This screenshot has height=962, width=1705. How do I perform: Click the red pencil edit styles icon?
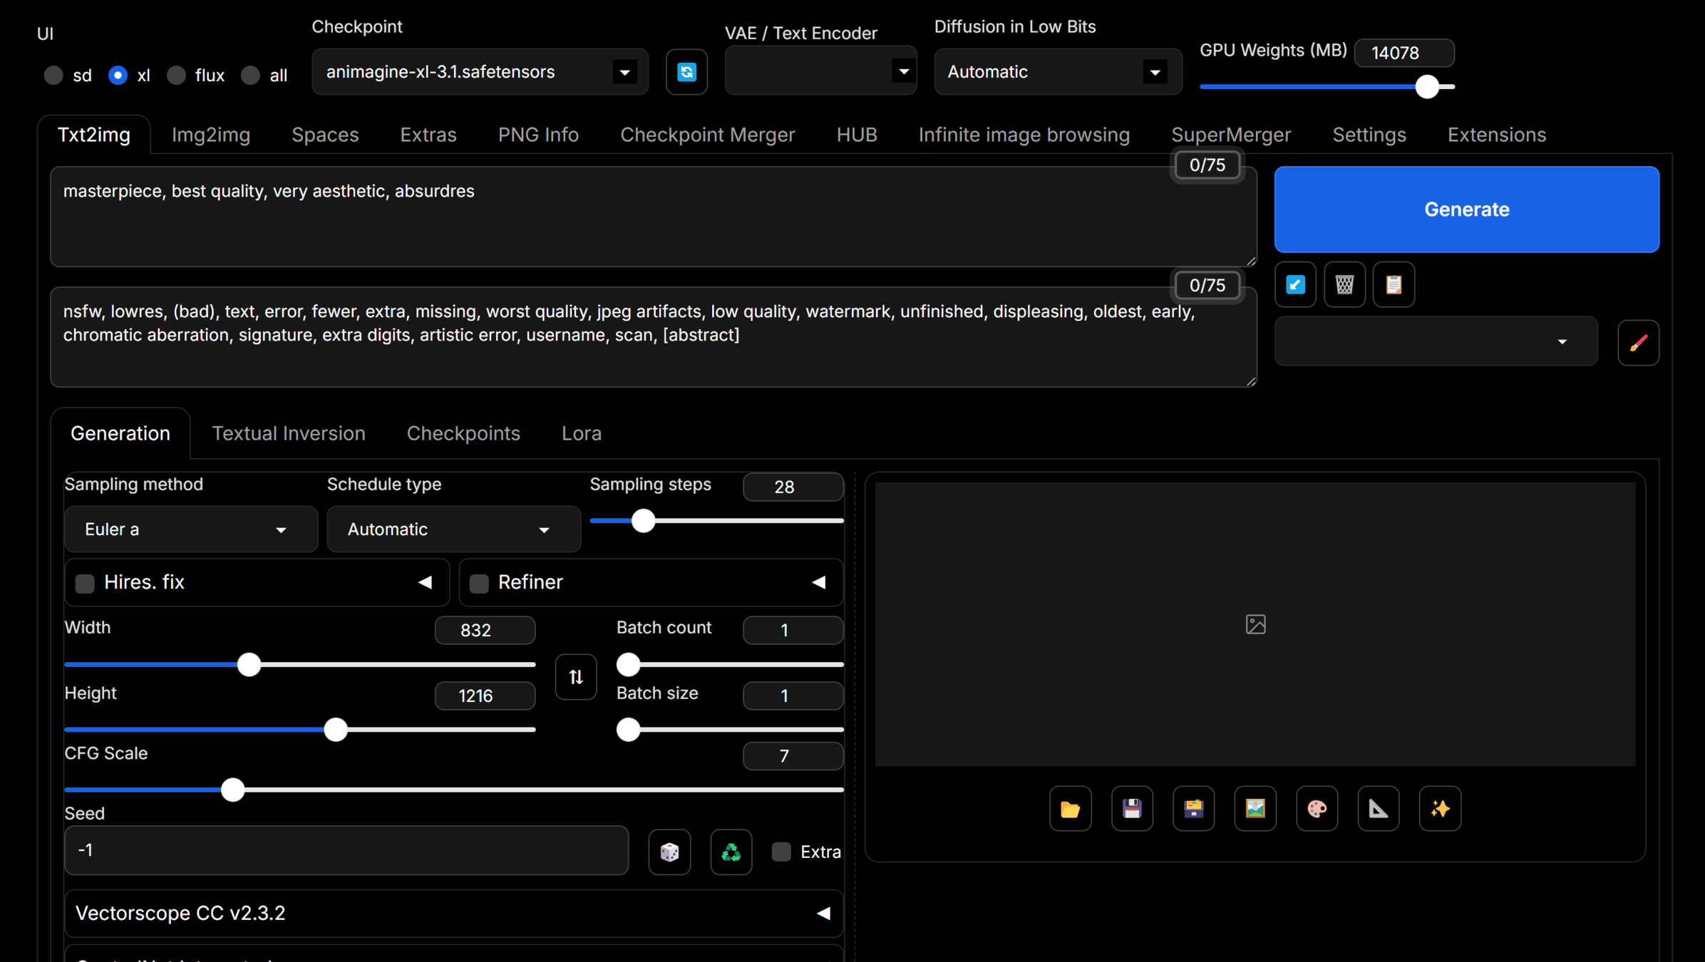tap(1638, 343)
